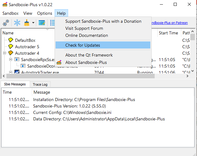
Task: Click the cleanup broom icon
Action: (27, 23)
